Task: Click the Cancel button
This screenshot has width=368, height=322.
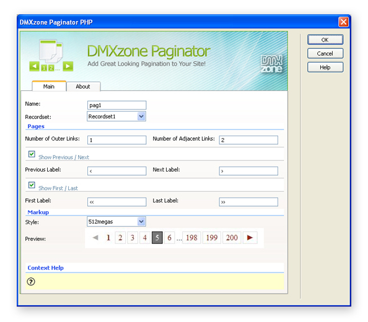Action: (325, 53)
